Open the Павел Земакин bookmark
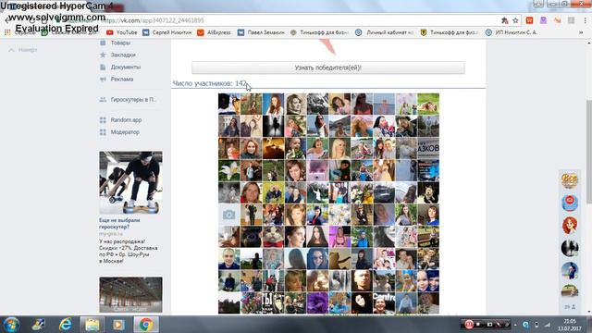 coord(261,32)
